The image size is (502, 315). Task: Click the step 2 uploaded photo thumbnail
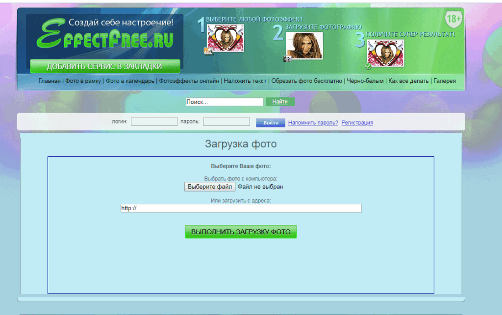point(304,45)
